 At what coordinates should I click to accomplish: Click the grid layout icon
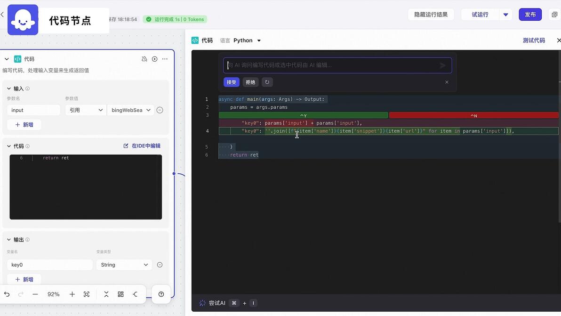click(x=120, y=294)
